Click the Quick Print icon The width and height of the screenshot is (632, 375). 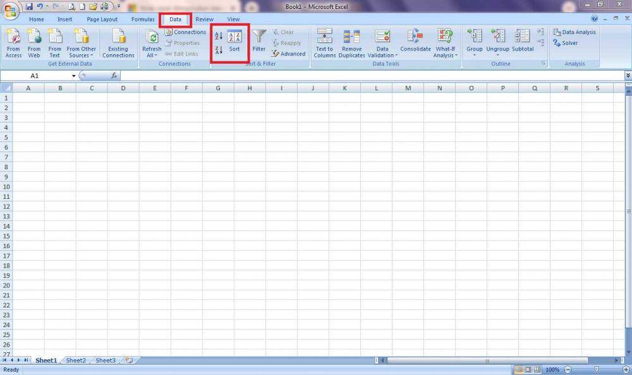pos(104,6)
